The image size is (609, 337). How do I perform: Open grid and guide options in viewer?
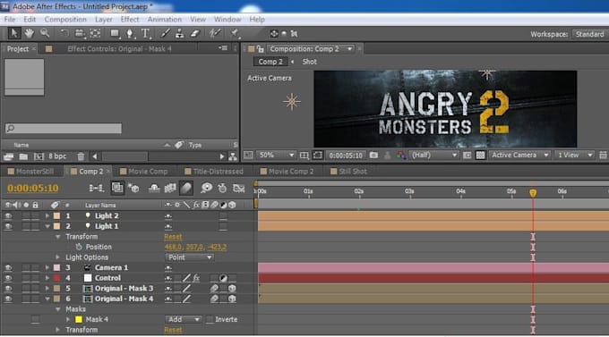pyautogui.click(x=304, y=156)
